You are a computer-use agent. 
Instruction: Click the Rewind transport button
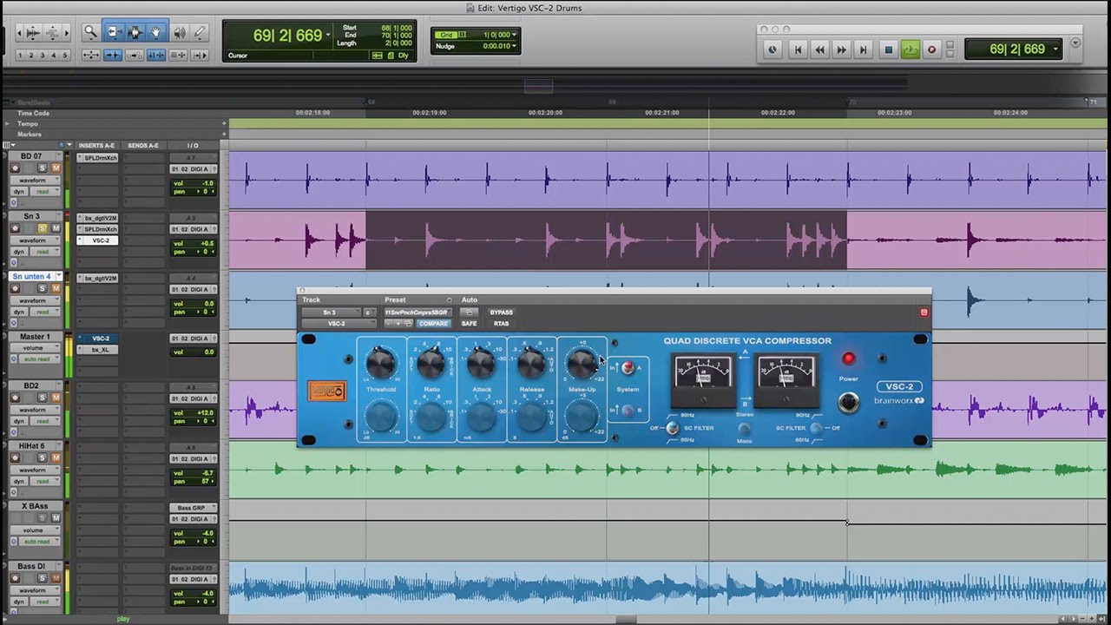click(819, 49)
